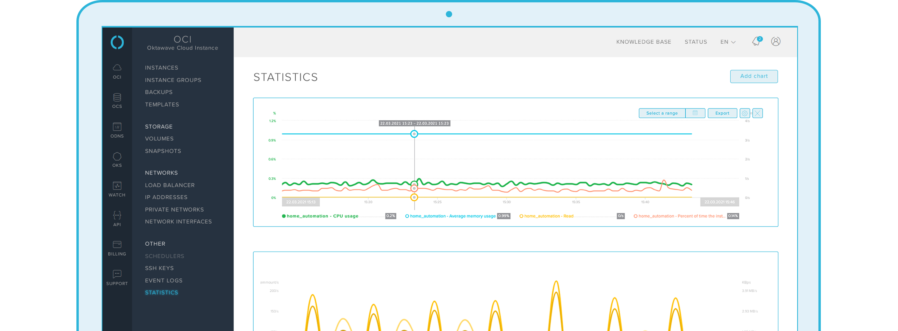The image size is (898, 331).
Task: Toggle the home_automation Read series
Action: pyautogui.click(x=548, y=216)
